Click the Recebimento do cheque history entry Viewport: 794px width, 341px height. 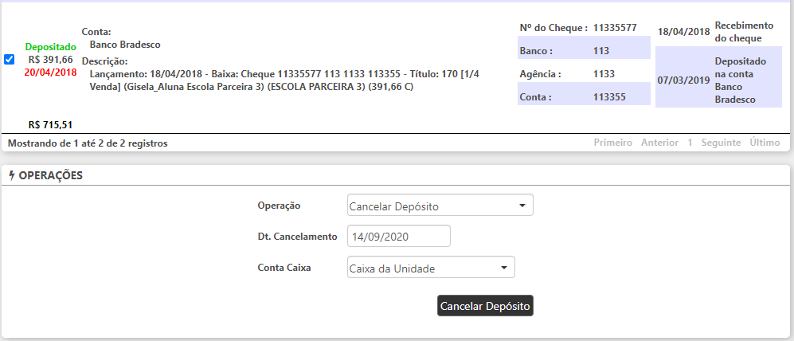click(x=738, y=32)
